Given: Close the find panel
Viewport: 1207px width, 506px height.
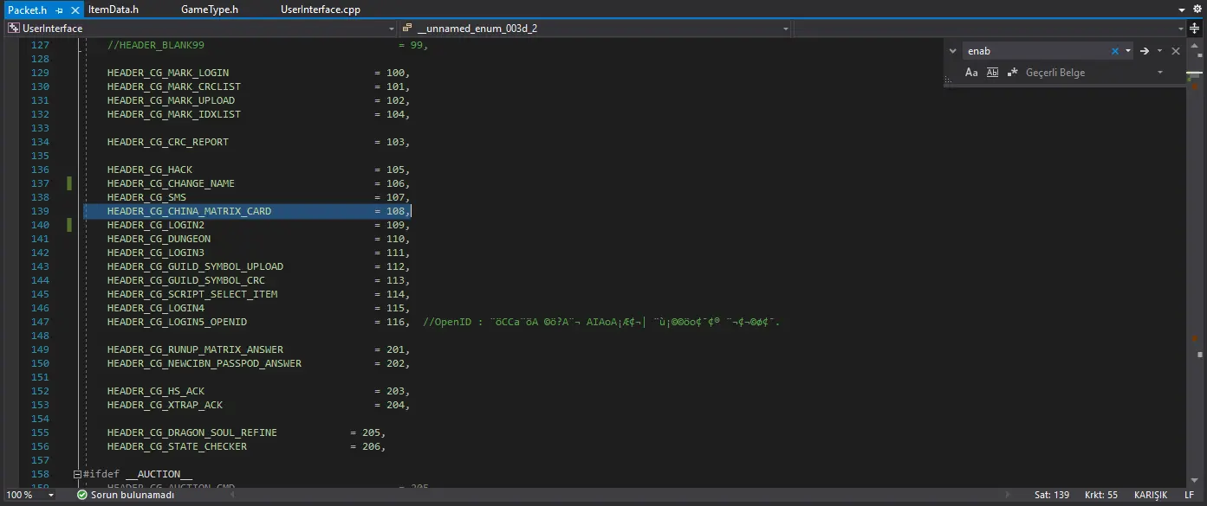Looking at the screenshot, I should [1176, 51].
